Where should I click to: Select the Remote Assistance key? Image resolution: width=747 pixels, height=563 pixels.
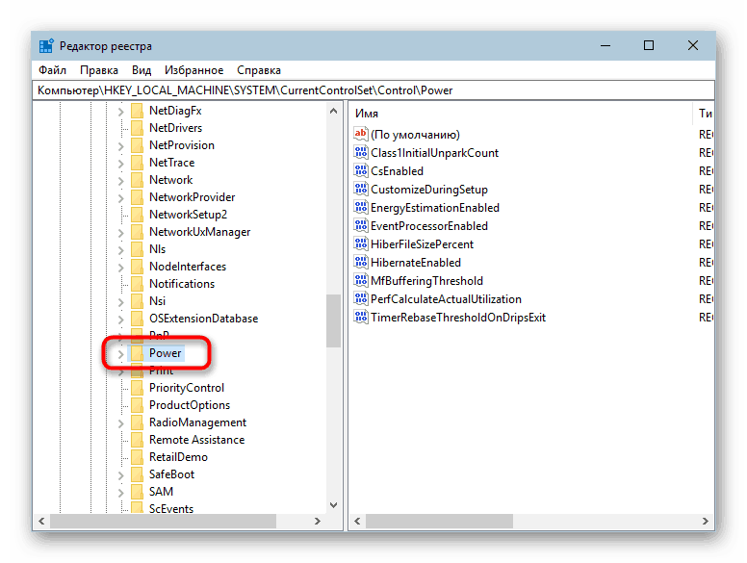coord(196,440)
